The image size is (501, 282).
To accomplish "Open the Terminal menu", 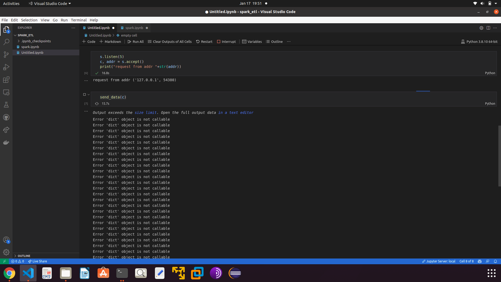I will pyautogui.click(x=79, y=20).
